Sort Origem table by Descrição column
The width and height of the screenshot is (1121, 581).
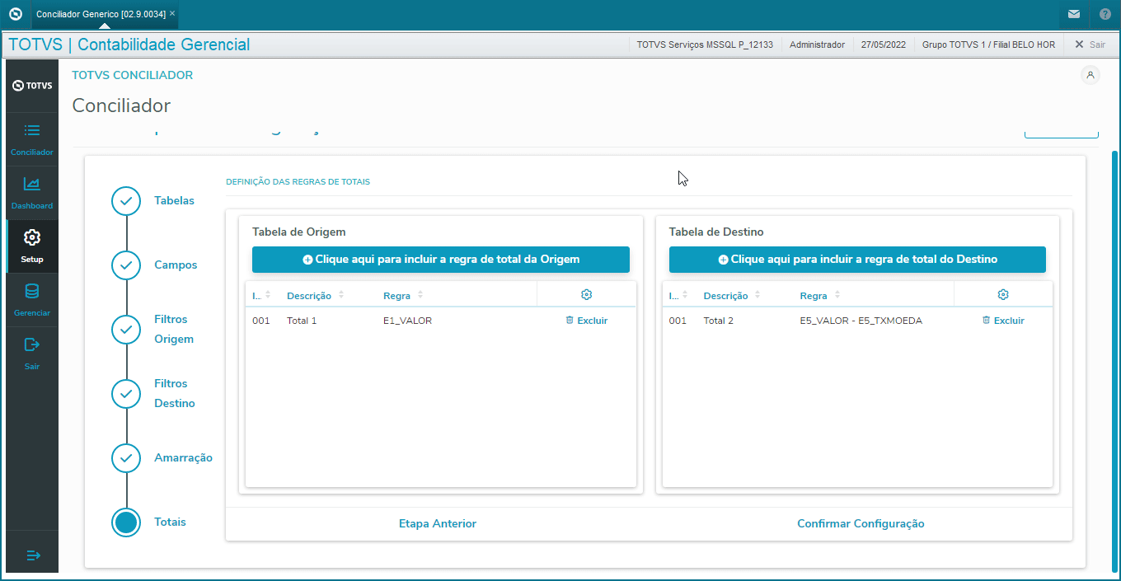[341, 295]
